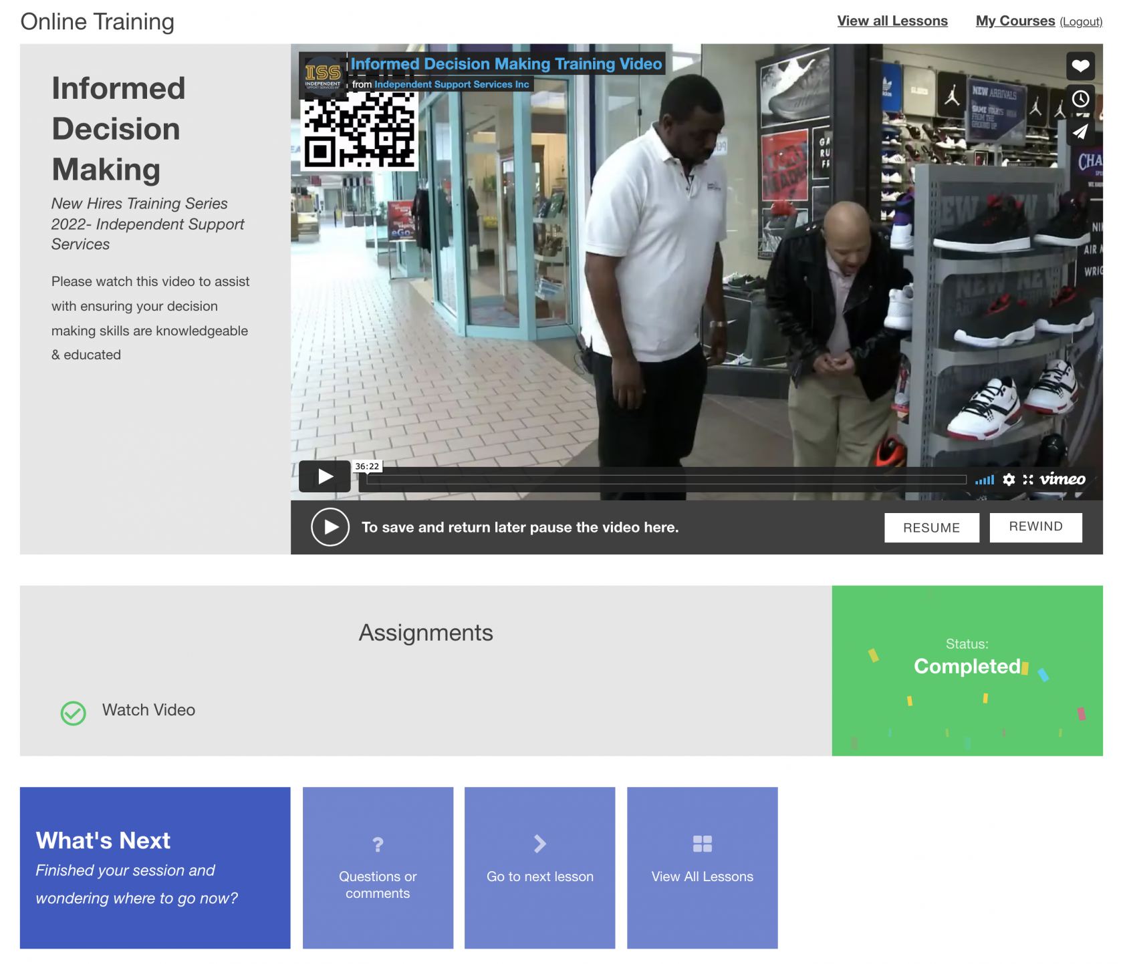The height and width of the screenshot is (964, 1123).
Task: Adjust the video volume bars
Action: (984, 480)
